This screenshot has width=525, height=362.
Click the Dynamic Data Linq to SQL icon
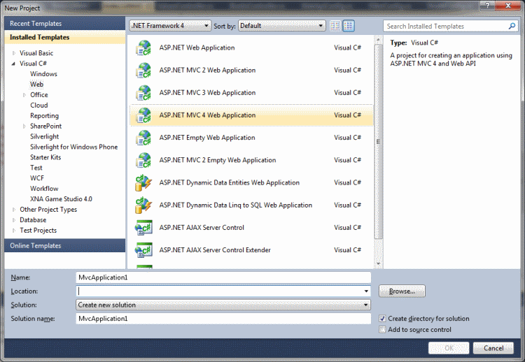[x=143, y=205]
